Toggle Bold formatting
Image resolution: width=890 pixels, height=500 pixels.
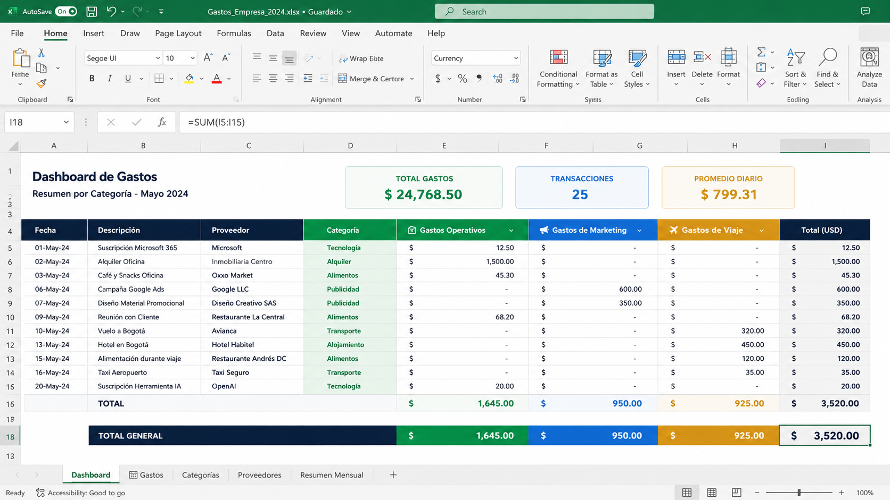point(92,79)
